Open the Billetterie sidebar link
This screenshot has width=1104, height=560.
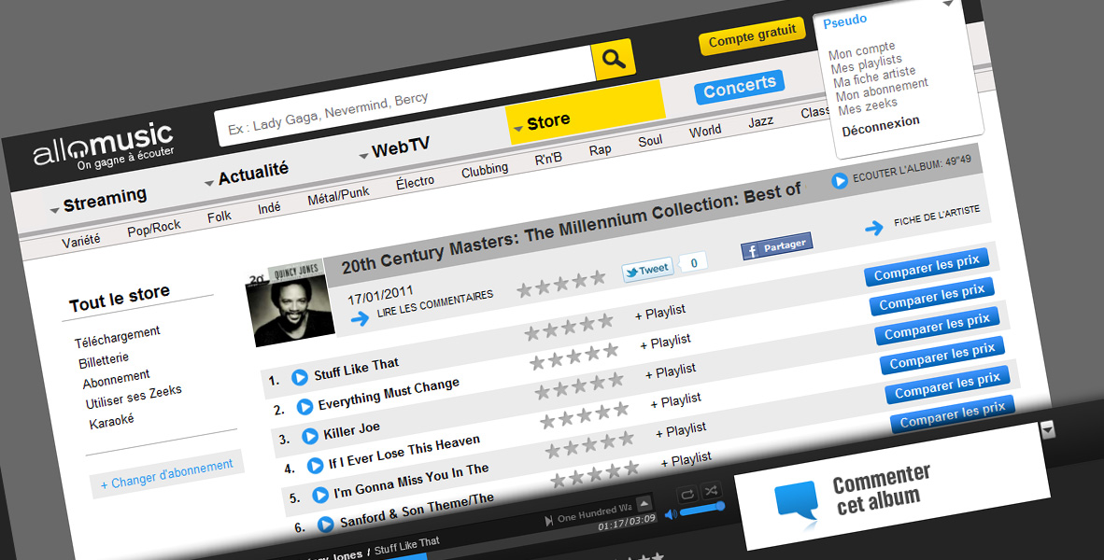104,361
